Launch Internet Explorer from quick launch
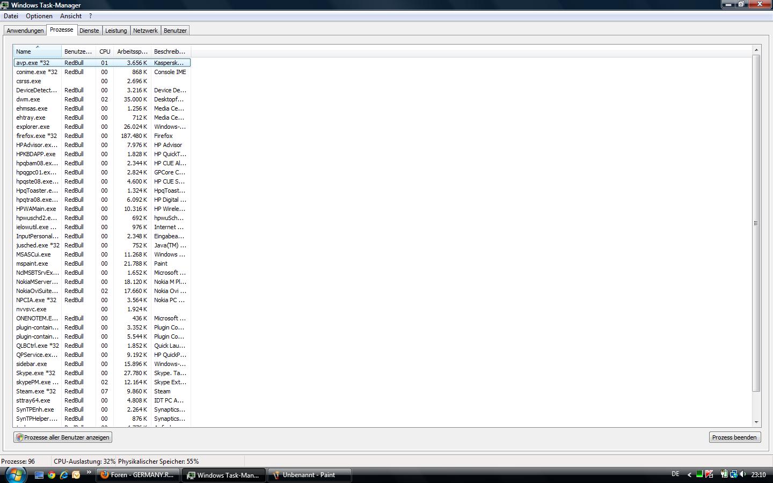This screenshot has width=773, height=483. [x=64, y=475]
